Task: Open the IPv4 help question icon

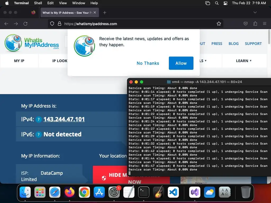Action: tap(39, 119)
